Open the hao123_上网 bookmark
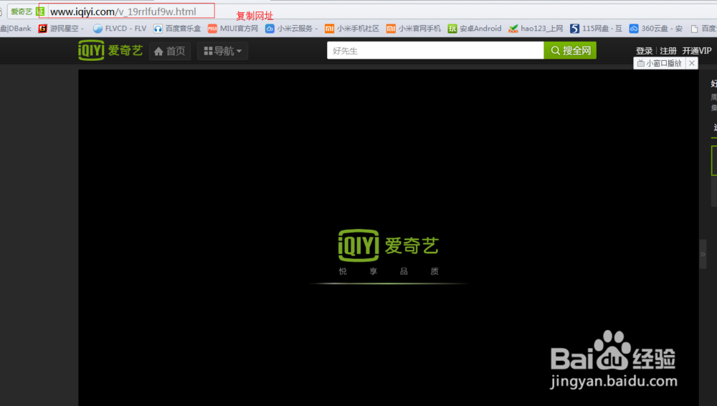 coord(536,29)
